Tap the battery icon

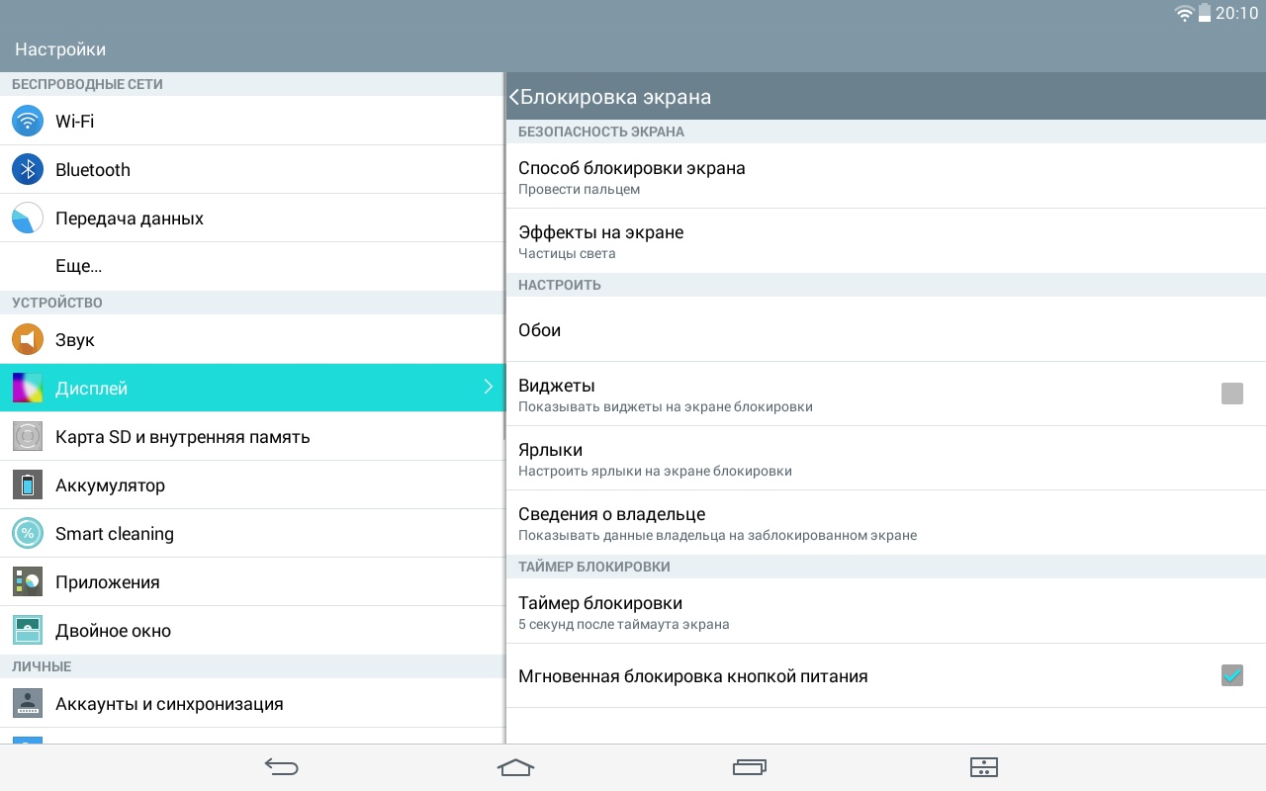tap(28, 484)
